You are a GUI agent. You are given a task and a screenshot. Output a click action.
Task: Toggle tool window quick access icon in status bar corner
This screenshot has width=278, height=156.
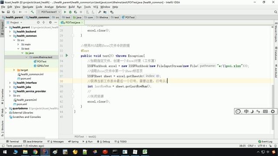[x=3, y=146]
